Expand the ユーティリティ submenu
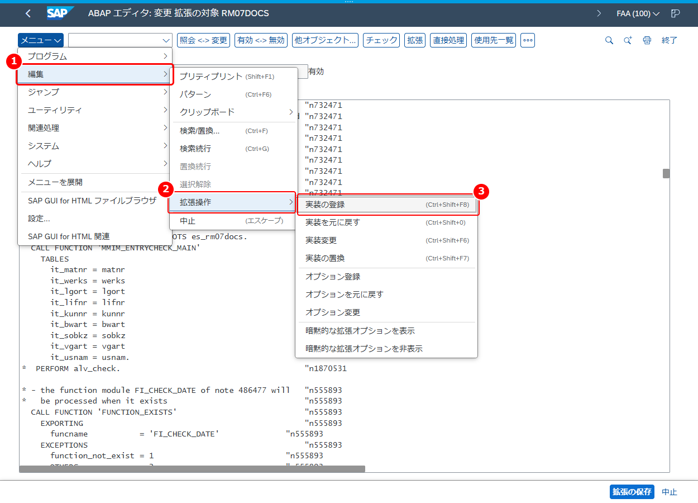Viewport: 698px width, 503px height. (95, 110)
